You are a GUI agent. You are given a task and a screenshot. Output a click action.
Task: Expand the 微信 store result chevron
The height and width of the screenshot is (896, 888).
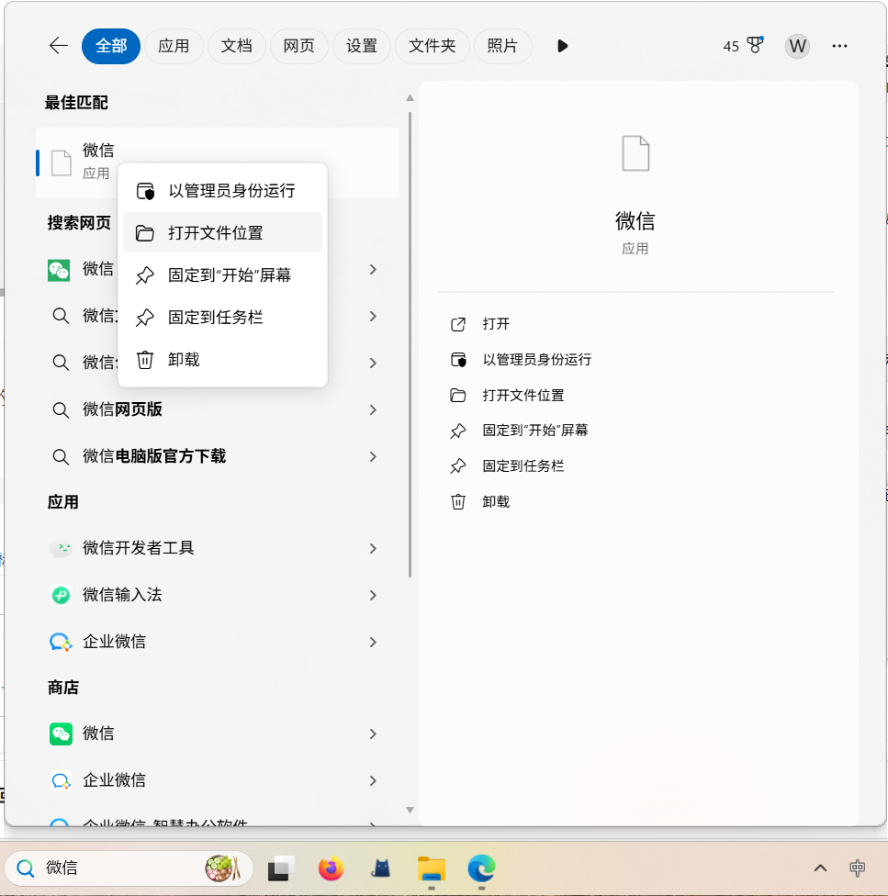click(373, 734)
